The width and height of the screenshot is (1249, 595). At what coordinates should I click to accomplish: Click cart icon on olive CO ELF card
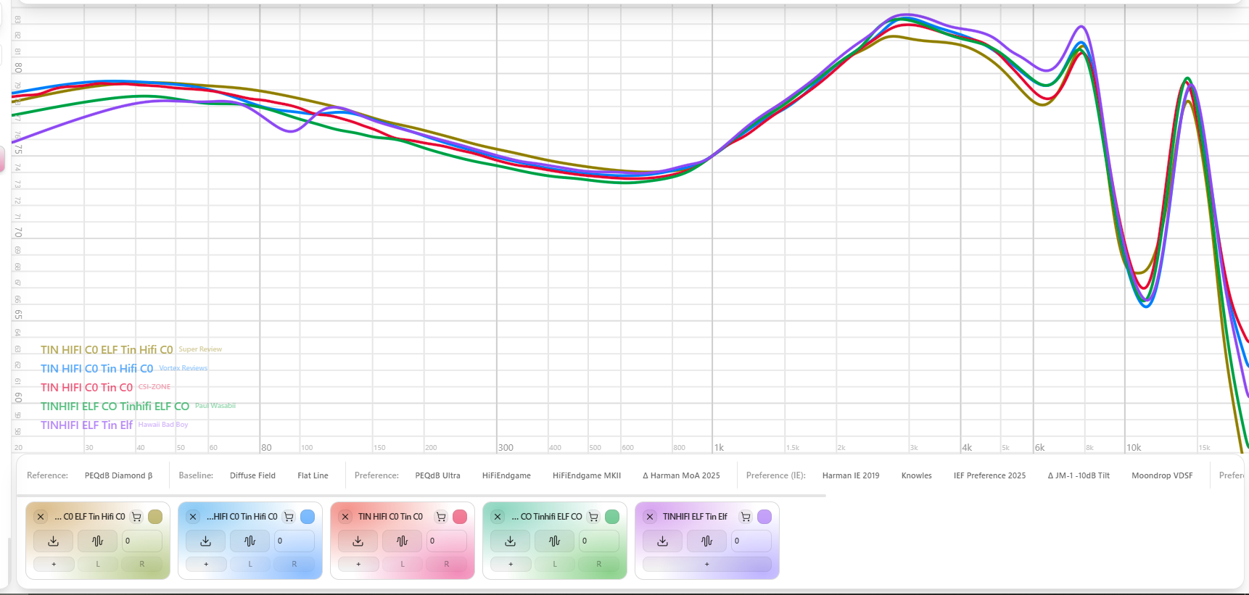click(x=136, y=517)
